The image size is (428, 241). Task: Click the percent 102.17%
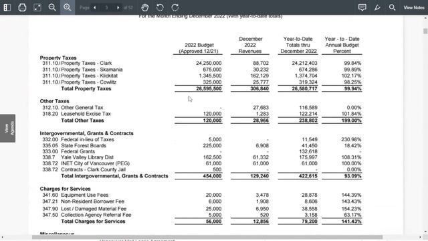tap(351, 76)
